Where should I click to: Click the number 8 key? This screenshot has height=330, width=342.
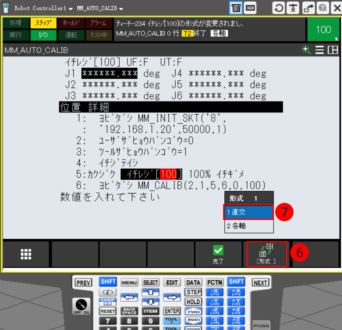click(x=129, y=321)
